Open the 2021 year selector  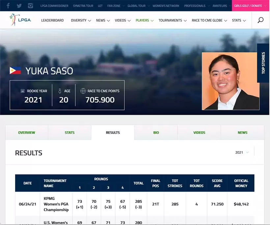click(x=242, y=152)
